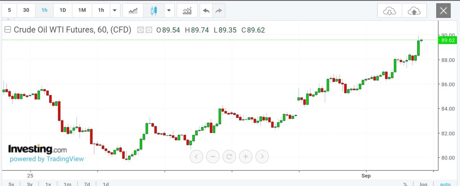Screen dimensions: 460x186
Task: Click the 80.00 price axis label
Action: click(x=449, y=158)
